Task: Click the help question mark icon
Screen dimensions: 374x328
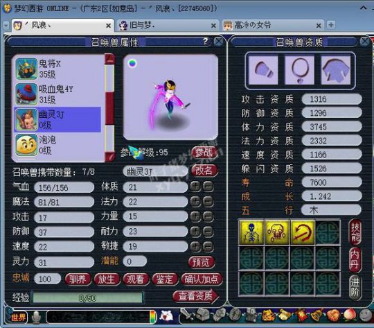Action: tap(206, 42)
